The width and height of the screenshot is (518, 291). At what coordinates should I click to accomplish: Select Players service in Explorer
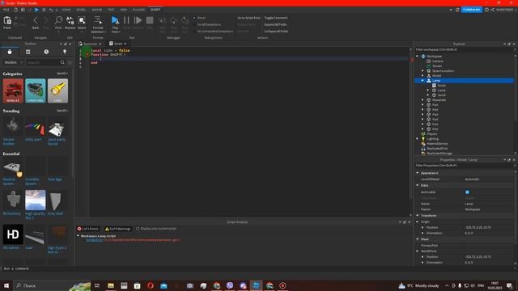click(431, 134)
